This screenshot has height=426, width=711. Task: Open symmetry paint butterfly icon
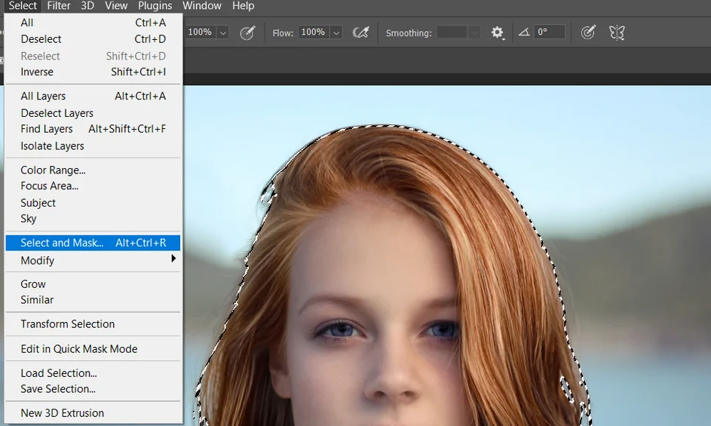click(x=617, y=32)
